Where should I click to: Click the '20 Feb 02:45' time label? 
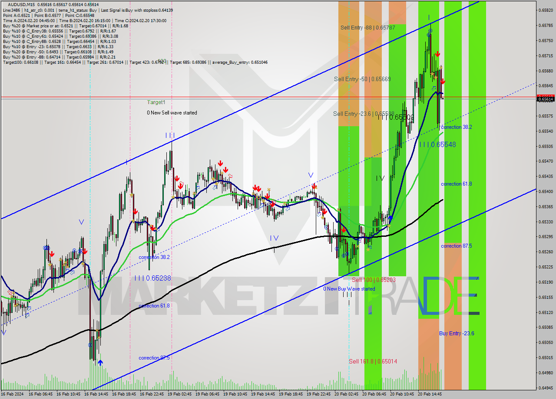tap(347, 394)
